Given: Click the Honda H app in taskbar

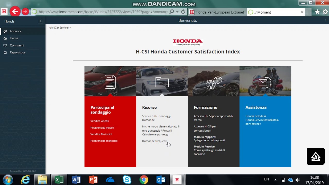Looking at the screenshot, I should click(x=177, y=180).
